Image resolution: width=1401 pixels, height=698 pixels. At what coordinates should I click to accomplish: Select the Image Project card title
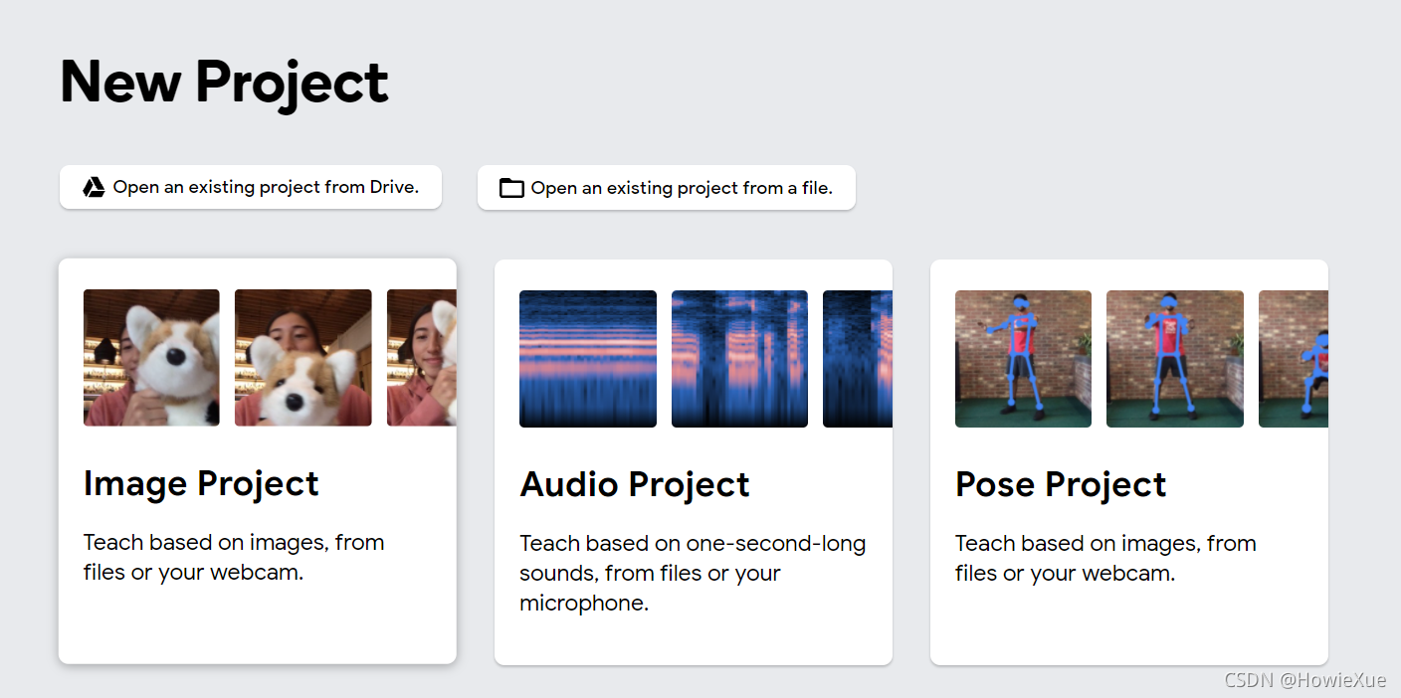[201, 483]
